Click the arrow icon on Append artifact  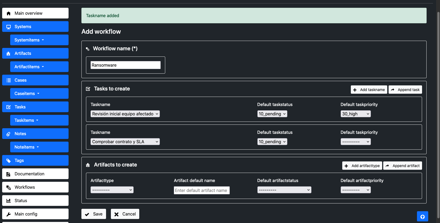point(387,166)
